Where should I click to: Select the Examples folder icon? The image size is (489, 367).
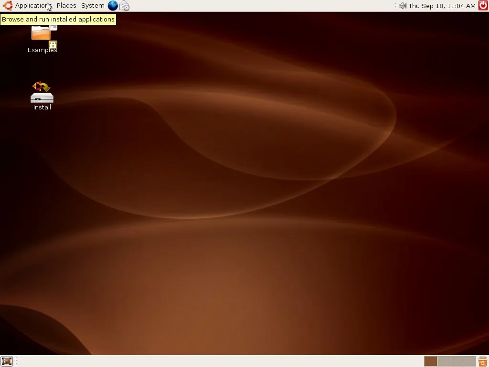click(x=42, y=34)
